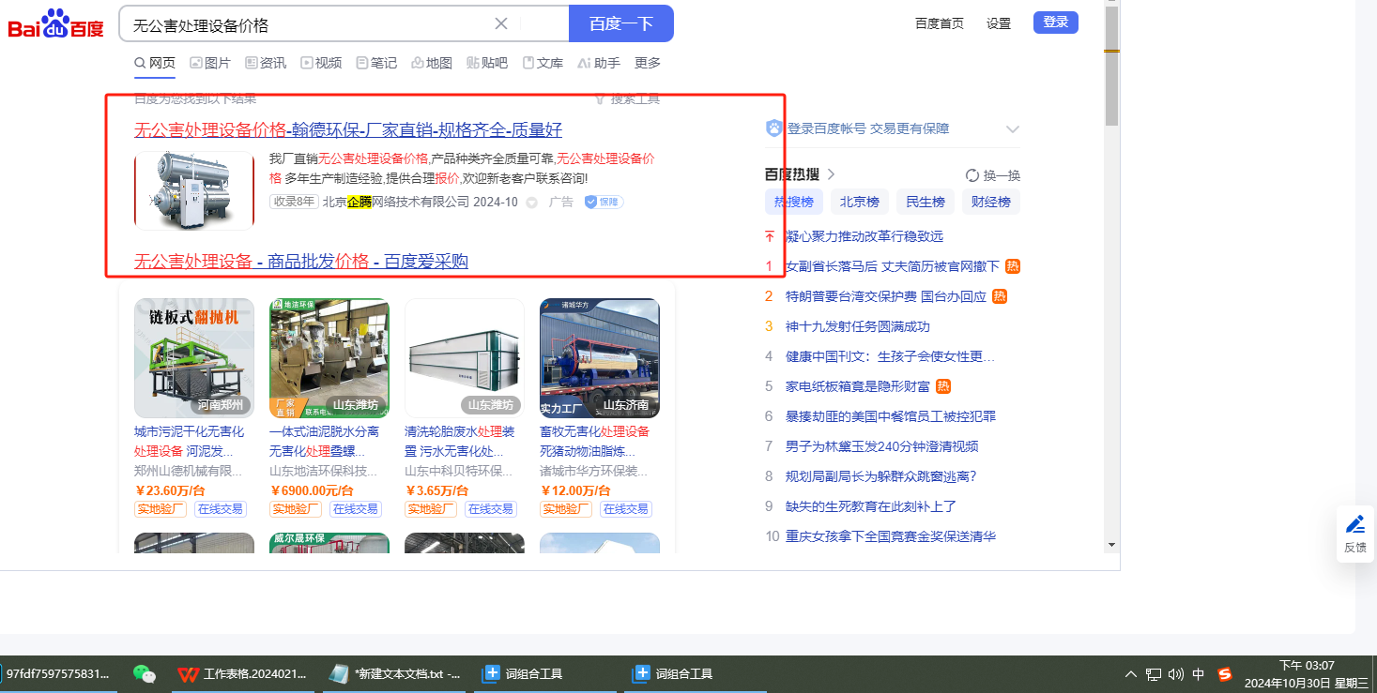Click the pressure vessel thumbnail in ad result
The image size is (1377, 693).
tap(194, 190)
